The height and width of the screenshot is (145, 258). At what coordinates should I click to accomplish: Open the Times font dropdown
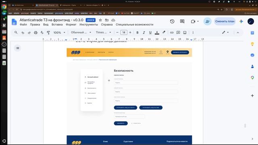pos(104,33)
